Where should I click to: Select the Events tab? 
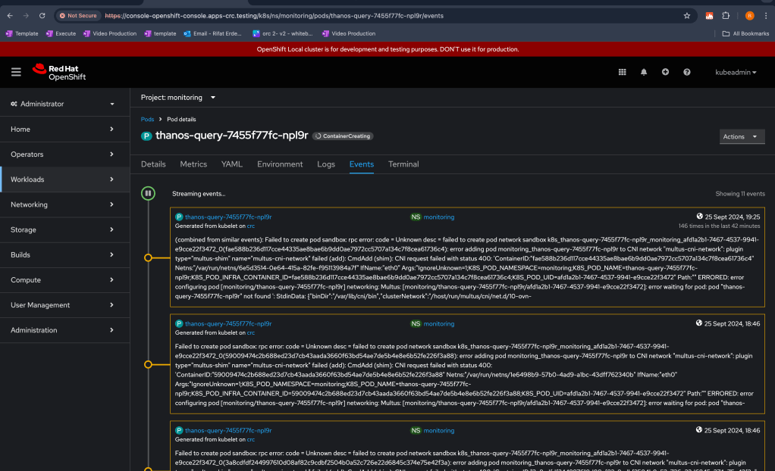pyautogui.click(x=361, y=164)
